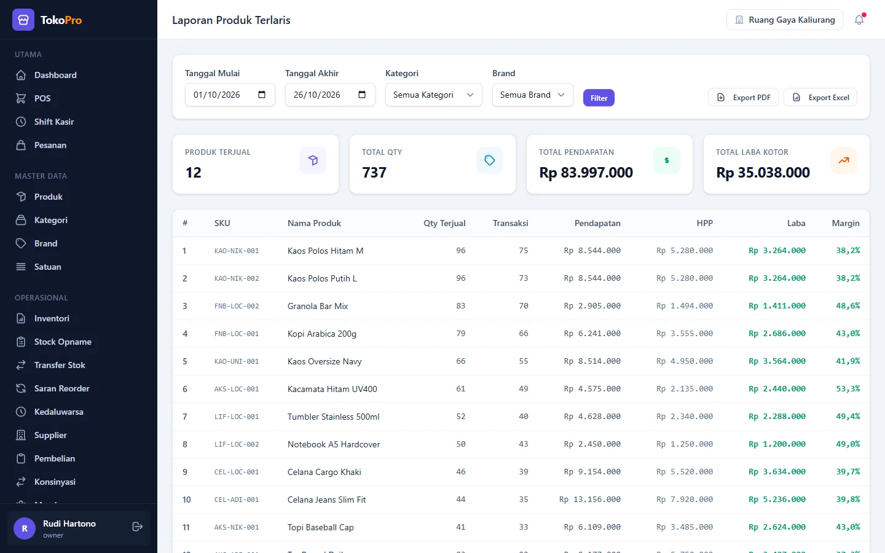Open the Satuan menu item

[79, 267]
